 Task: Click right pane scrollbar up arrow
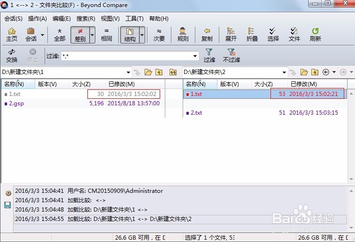coord(351,93)
